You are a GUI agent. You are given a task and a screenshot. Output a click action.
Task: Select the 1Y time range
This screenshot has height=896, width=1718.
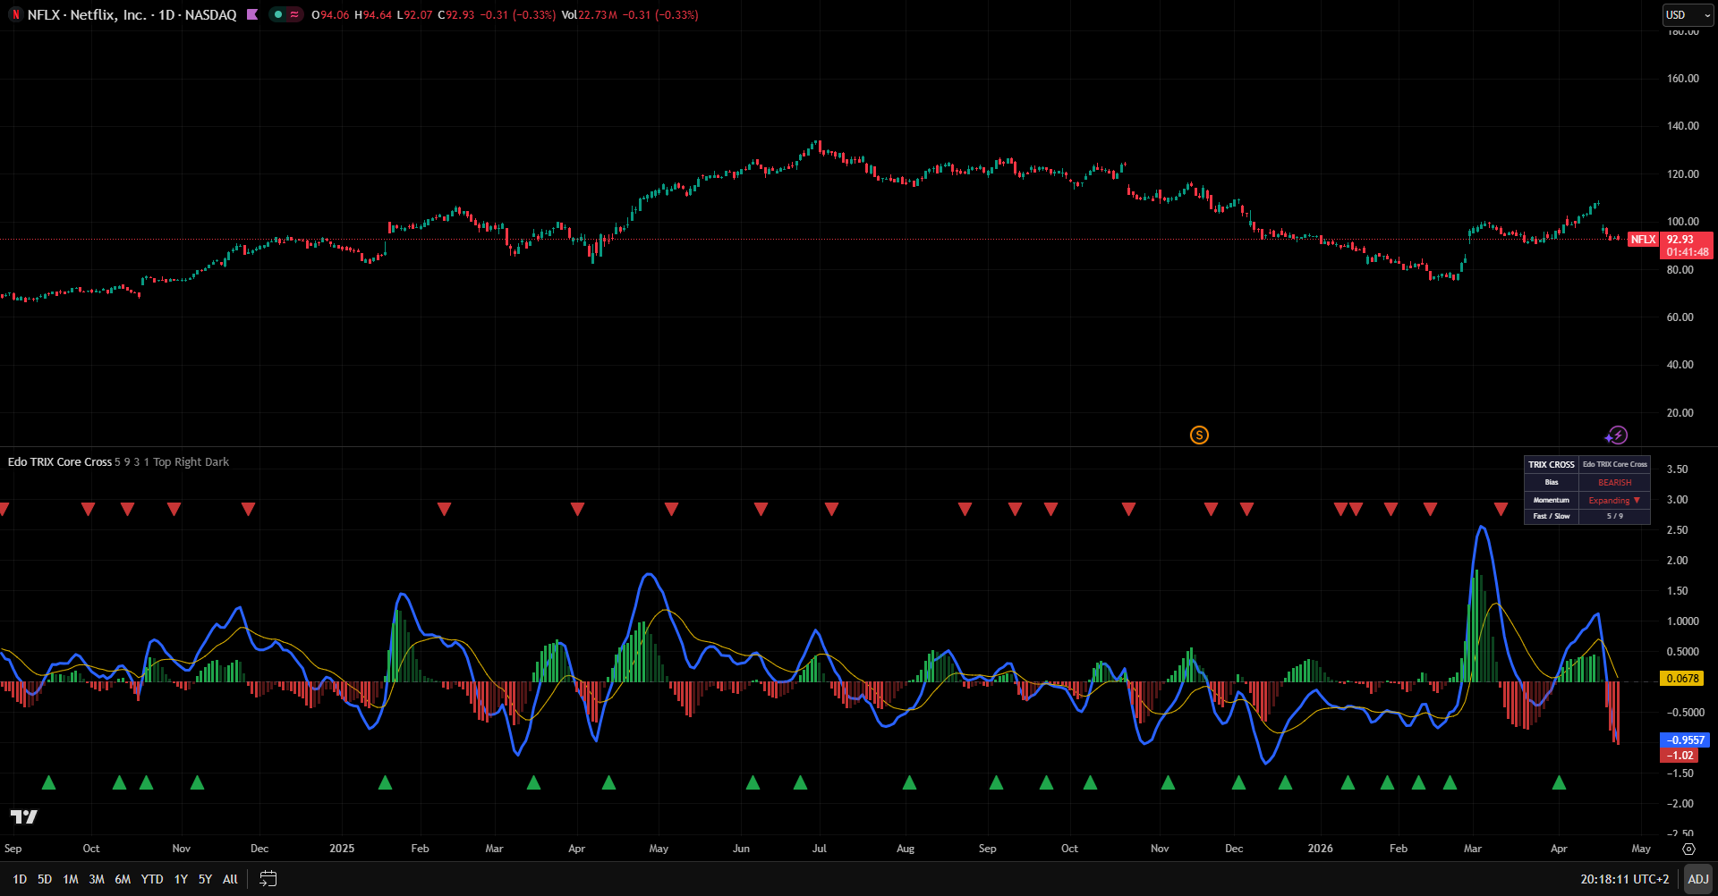181,879
